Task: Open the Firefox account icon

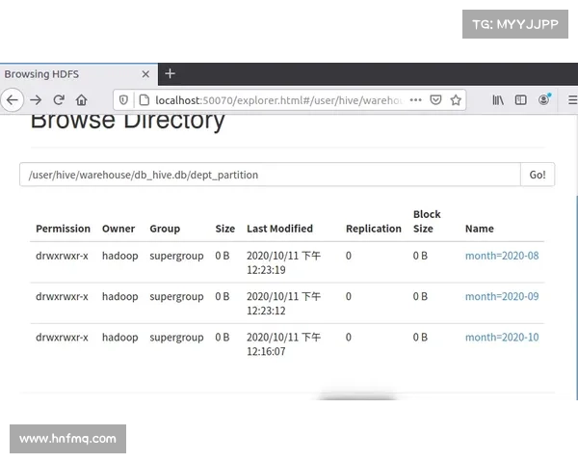Action: pyautogui.click(x=544, y=99)
